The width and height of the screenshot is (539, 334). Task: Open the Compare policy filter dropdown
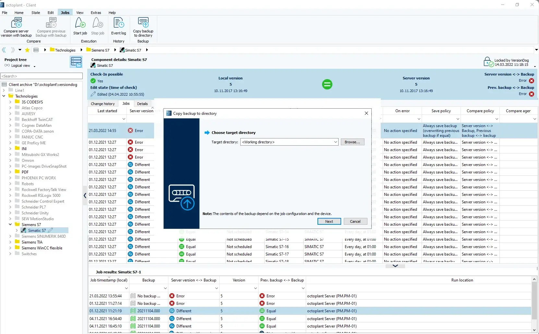pos(497,119)
